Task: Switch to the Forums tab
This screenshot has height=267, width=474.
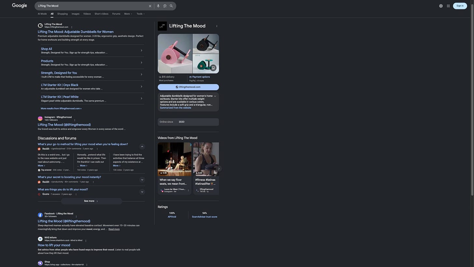Action: (116, 14)
